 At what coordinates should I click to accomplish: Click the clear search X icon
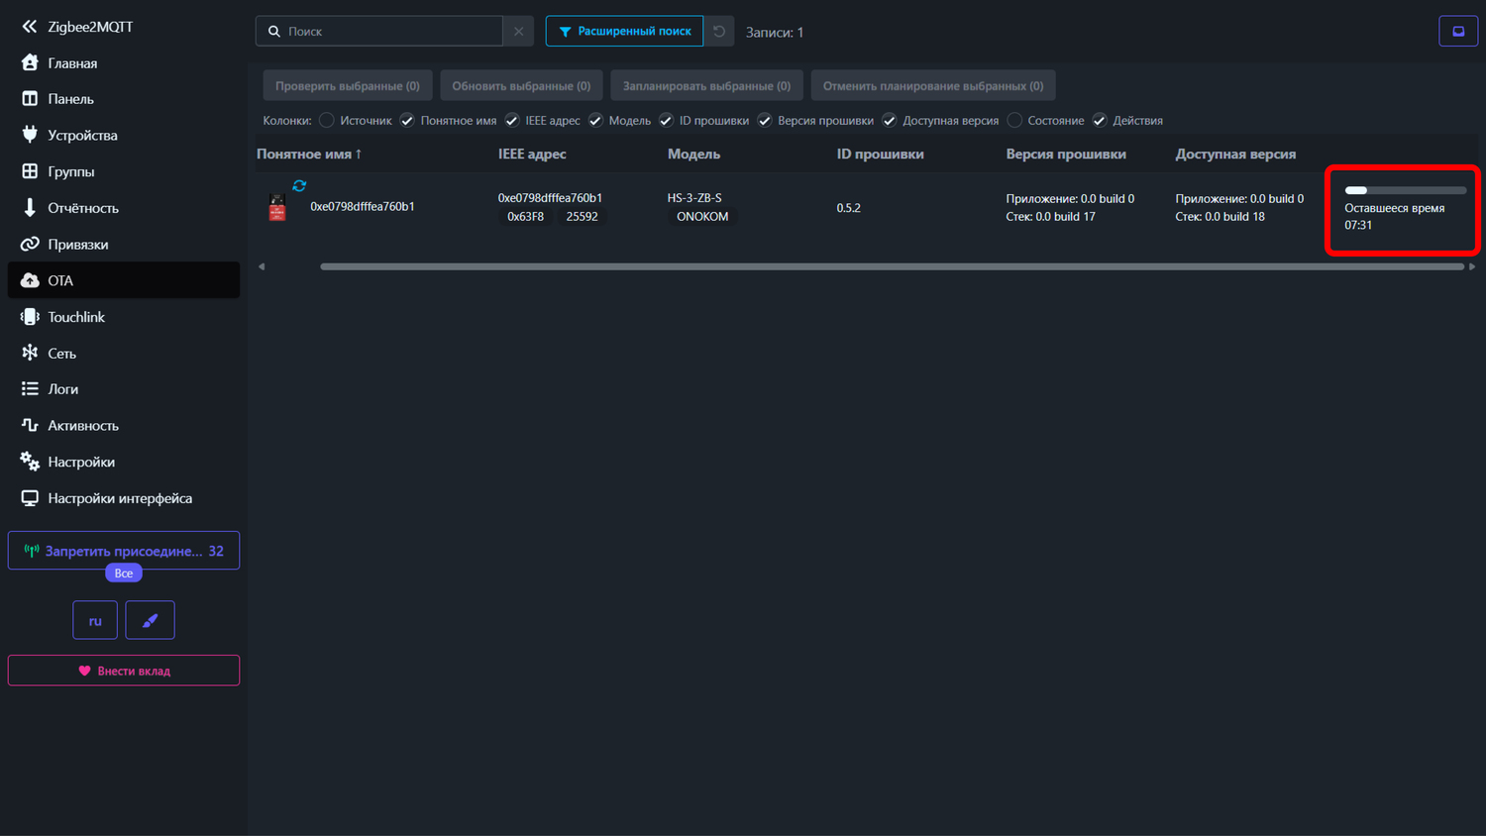pyautogui.click(x=518, y=32)
